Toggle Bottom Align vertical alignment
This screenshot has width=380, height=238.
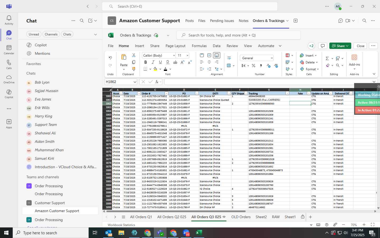point(217,55)
